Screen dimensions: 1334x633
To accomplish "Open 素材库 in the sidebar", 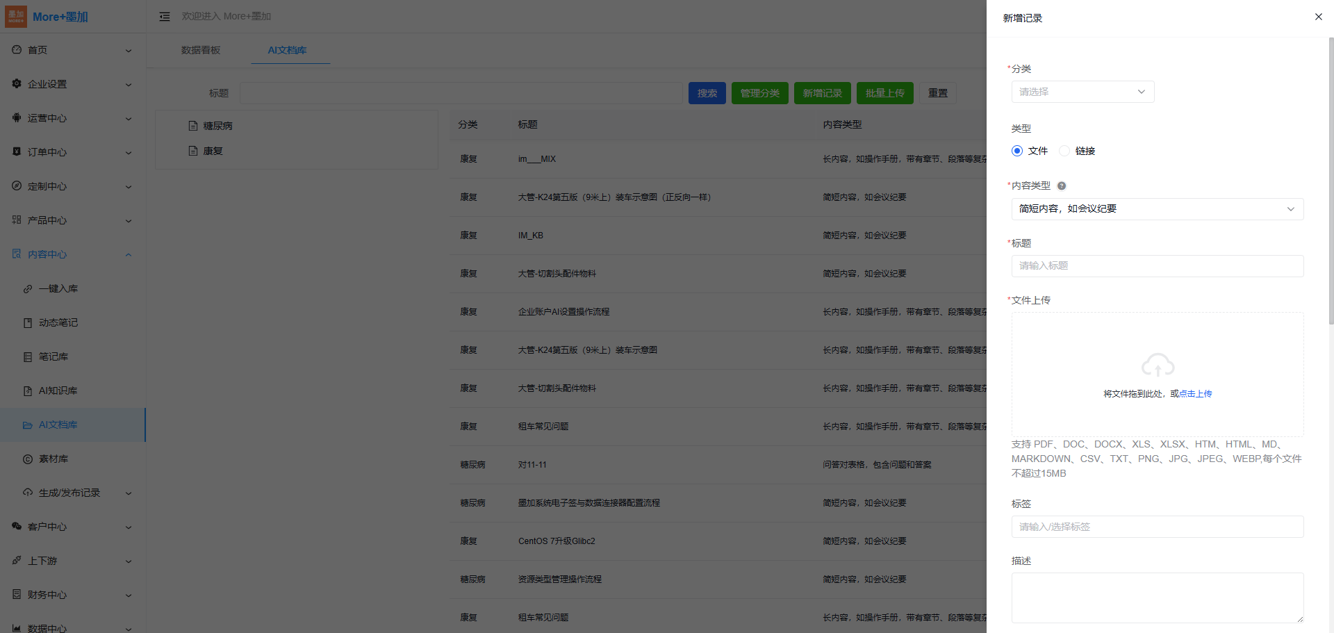I will tap(53, 459).
